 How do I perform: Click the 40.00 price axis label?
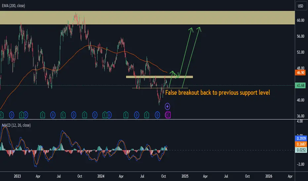(300, 100)
